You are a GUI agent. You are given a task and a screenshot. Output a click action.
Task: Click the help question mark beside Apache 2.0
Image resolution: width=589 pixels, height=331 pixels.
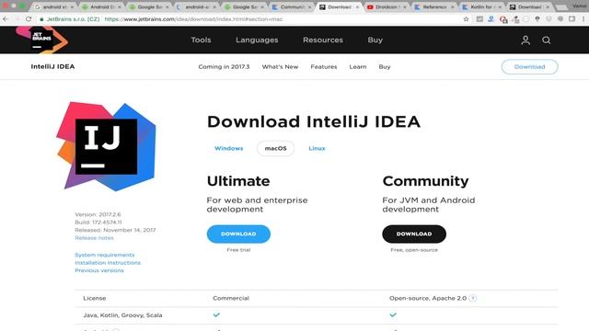click(x=473, y=298)
